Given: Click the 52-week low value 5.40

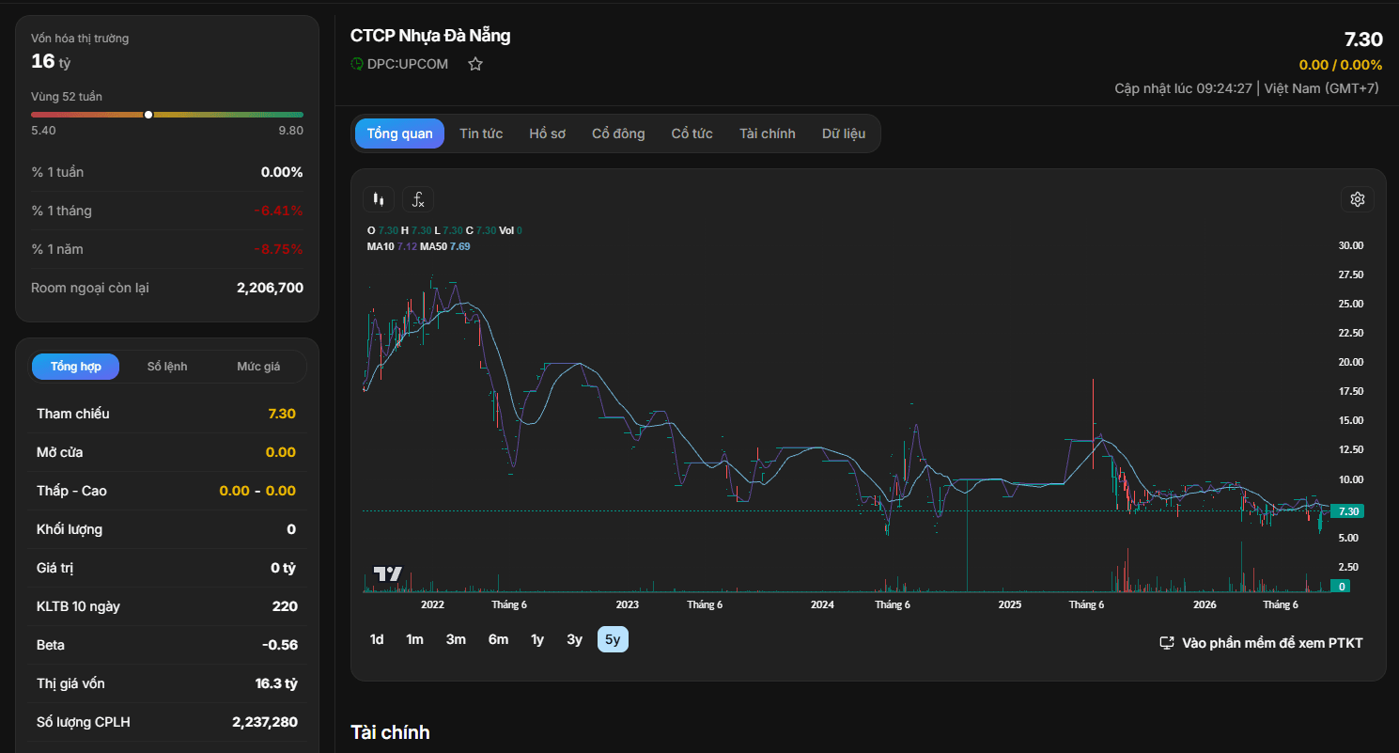Looking at the screenshot, I should click(43, 131).
